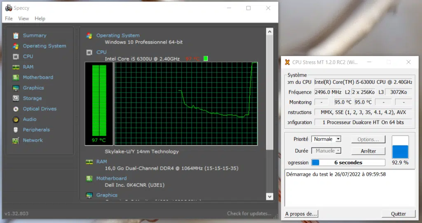Click the Dell Inc. 0K4CNR motherboard text
Screen dimensions: 422x223
pos(135,185)
